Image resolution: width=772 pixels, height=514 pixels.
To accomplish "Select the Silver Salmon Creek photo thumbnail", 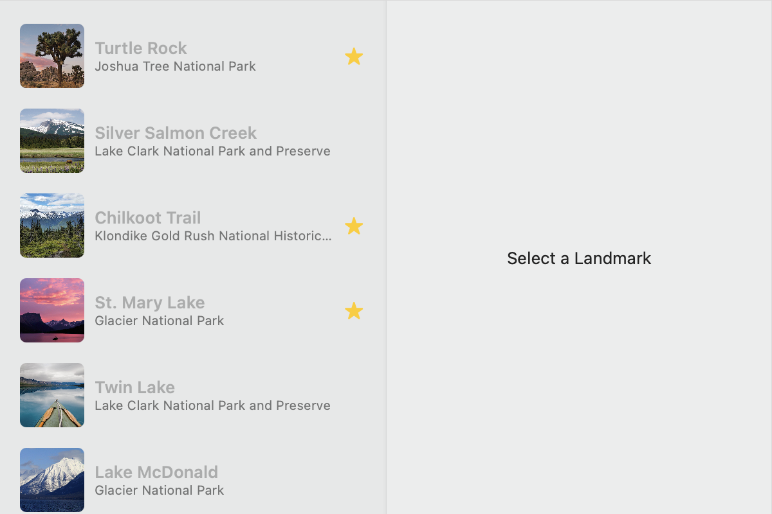I will pos(52,141).
